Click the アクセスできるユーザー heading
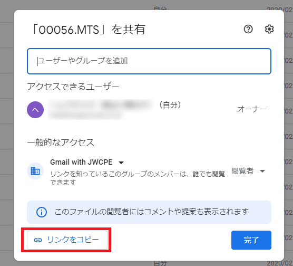293x266 pixels. 73,87
